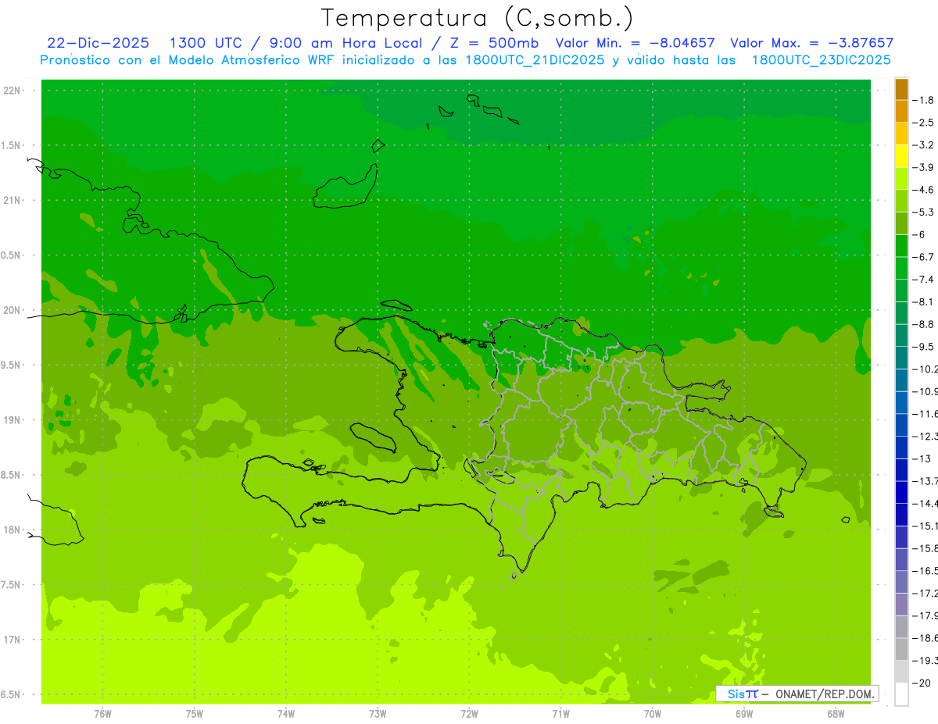Click the '72W' longitude axis label

[469, 714]
